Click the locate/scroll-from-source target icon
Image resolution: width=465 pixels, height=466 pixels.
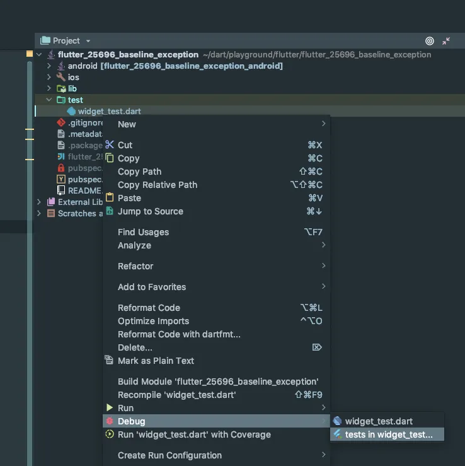[x=429, y=41]
